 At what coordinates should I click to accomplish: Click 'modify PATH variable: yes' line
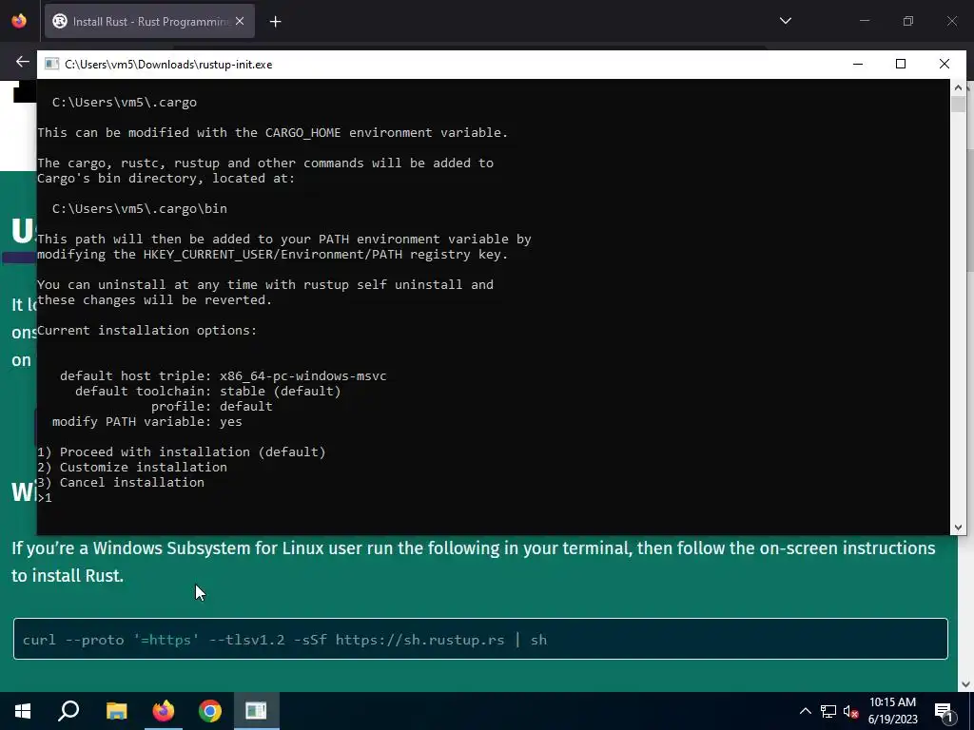(147, 421)
